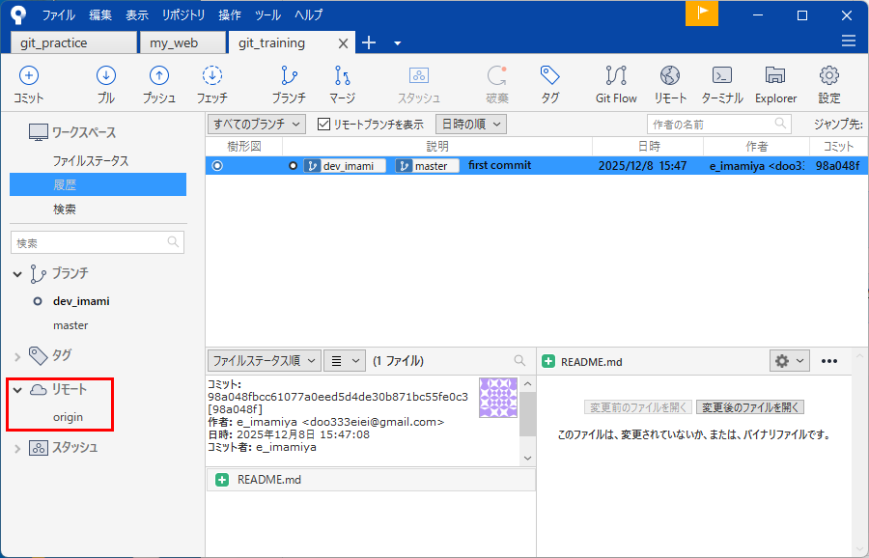Expand the Tags section in sidebar

pos(17,356)
